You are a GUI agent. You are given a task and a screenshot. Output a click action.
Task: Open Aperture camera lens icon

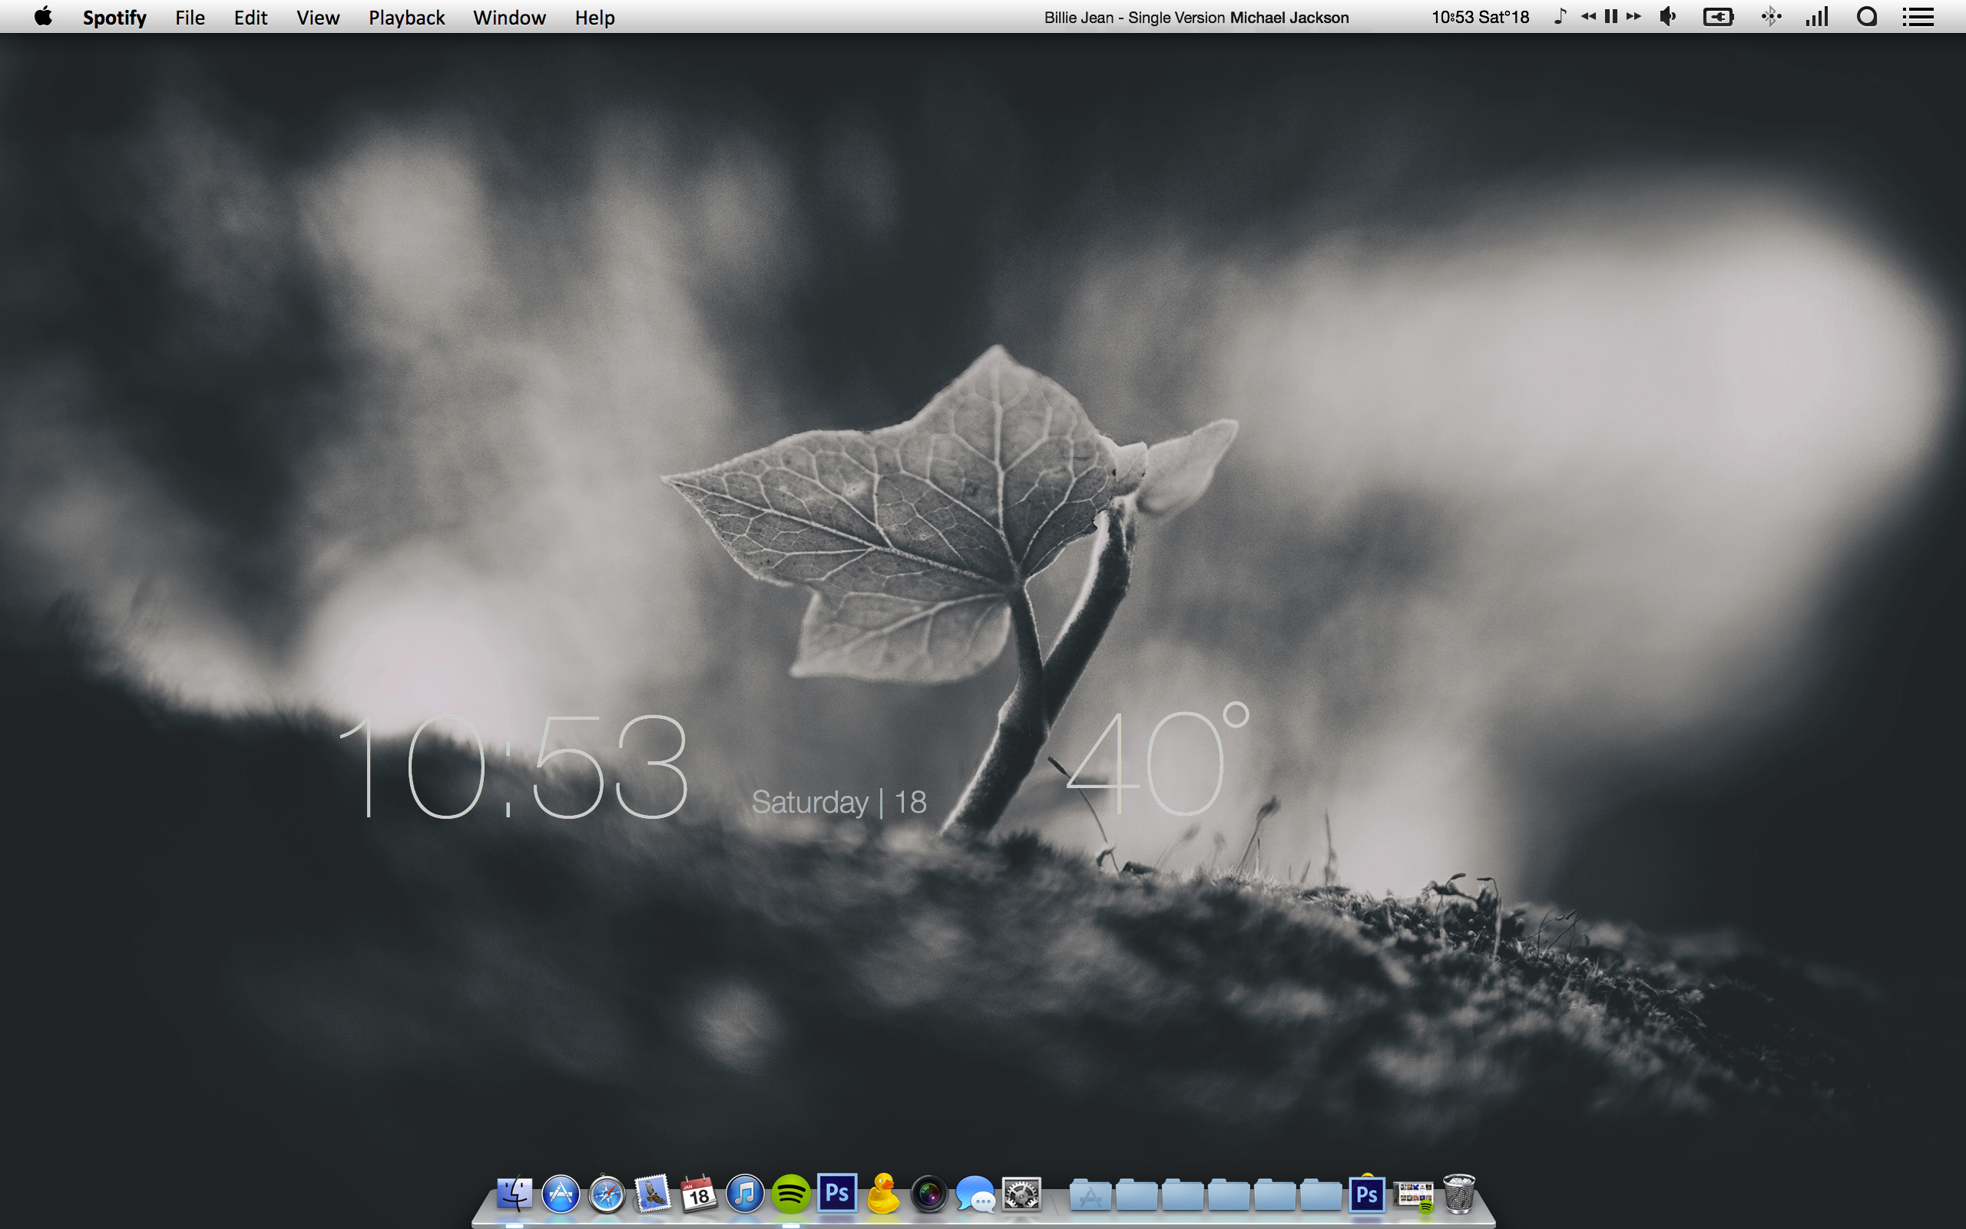[928, 1195]
